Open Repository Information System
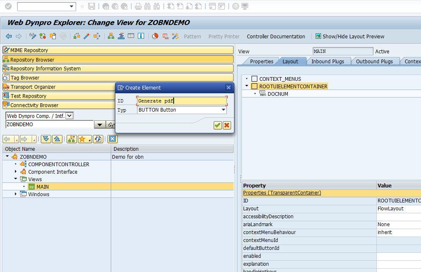Viewport: 421px width, 272px height. 118,68
